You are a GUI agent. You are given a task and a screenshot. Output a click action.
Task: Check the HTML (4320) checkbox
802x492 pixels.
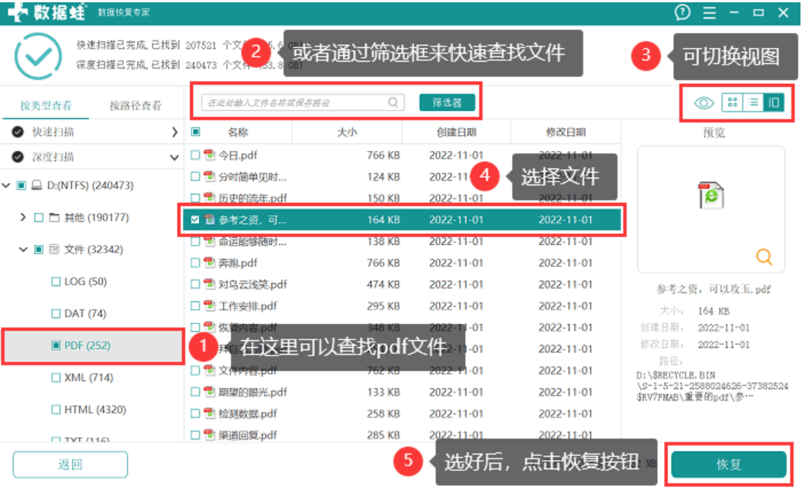[x=56, y=410]
